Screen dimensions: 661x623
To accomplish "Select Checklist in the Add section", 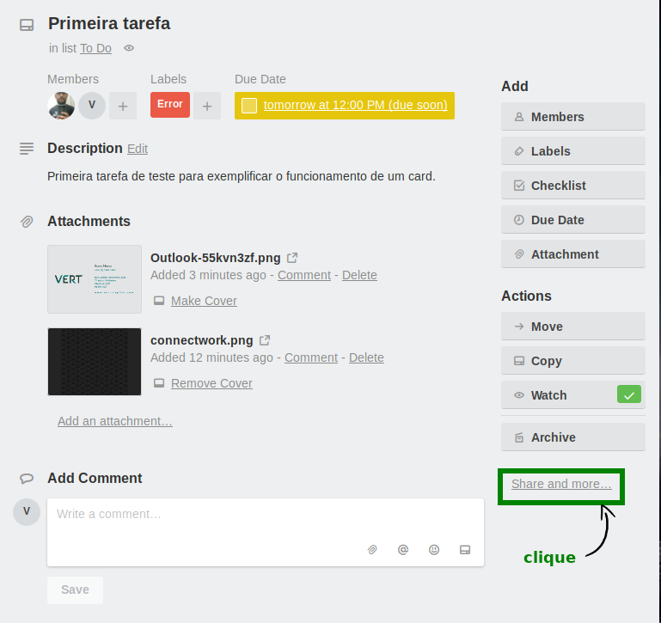I will (x=572, y=186).
